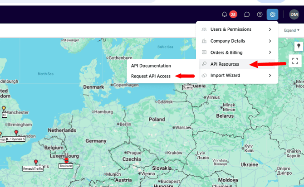
Task: Click the Warsaw city label
Action: [x=183, y=128]
